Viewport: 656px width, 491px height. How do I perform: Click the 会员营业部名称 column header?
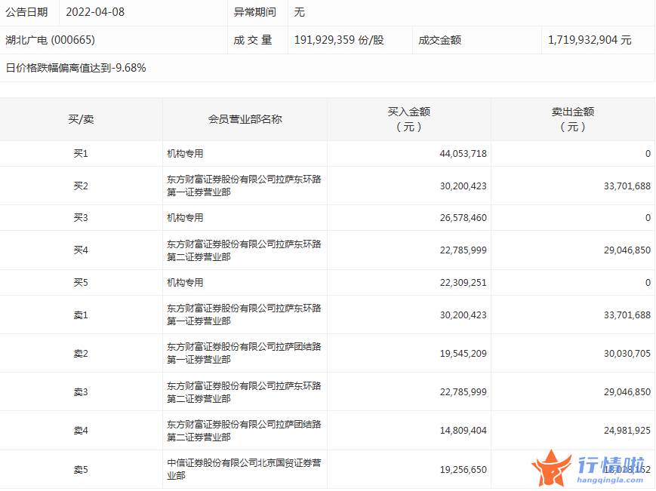point(245,119)
